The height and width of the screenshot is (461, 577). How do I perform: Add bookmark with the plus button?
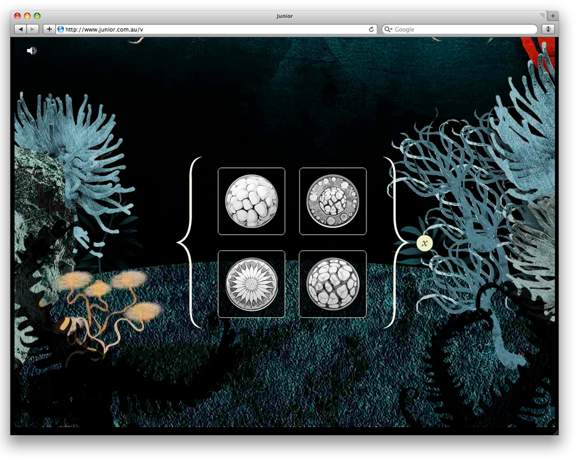[49, 29]
